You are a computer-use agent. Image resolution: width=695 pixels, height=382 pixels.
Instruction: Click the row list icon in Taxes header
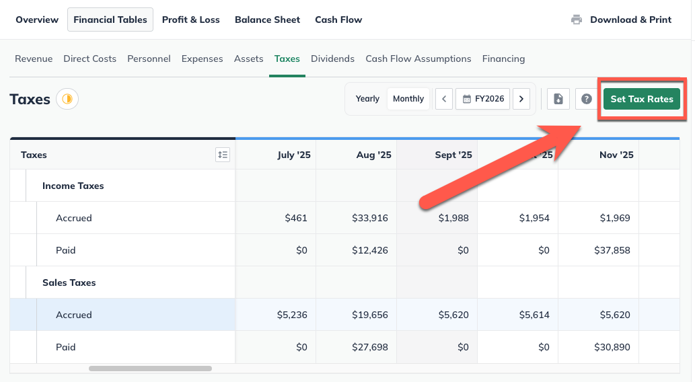pos(223,155)
